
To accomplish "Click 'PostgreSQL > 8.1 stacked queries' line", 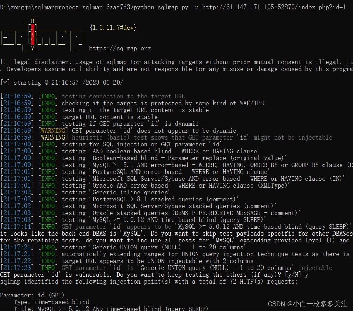I will (119, 199).
